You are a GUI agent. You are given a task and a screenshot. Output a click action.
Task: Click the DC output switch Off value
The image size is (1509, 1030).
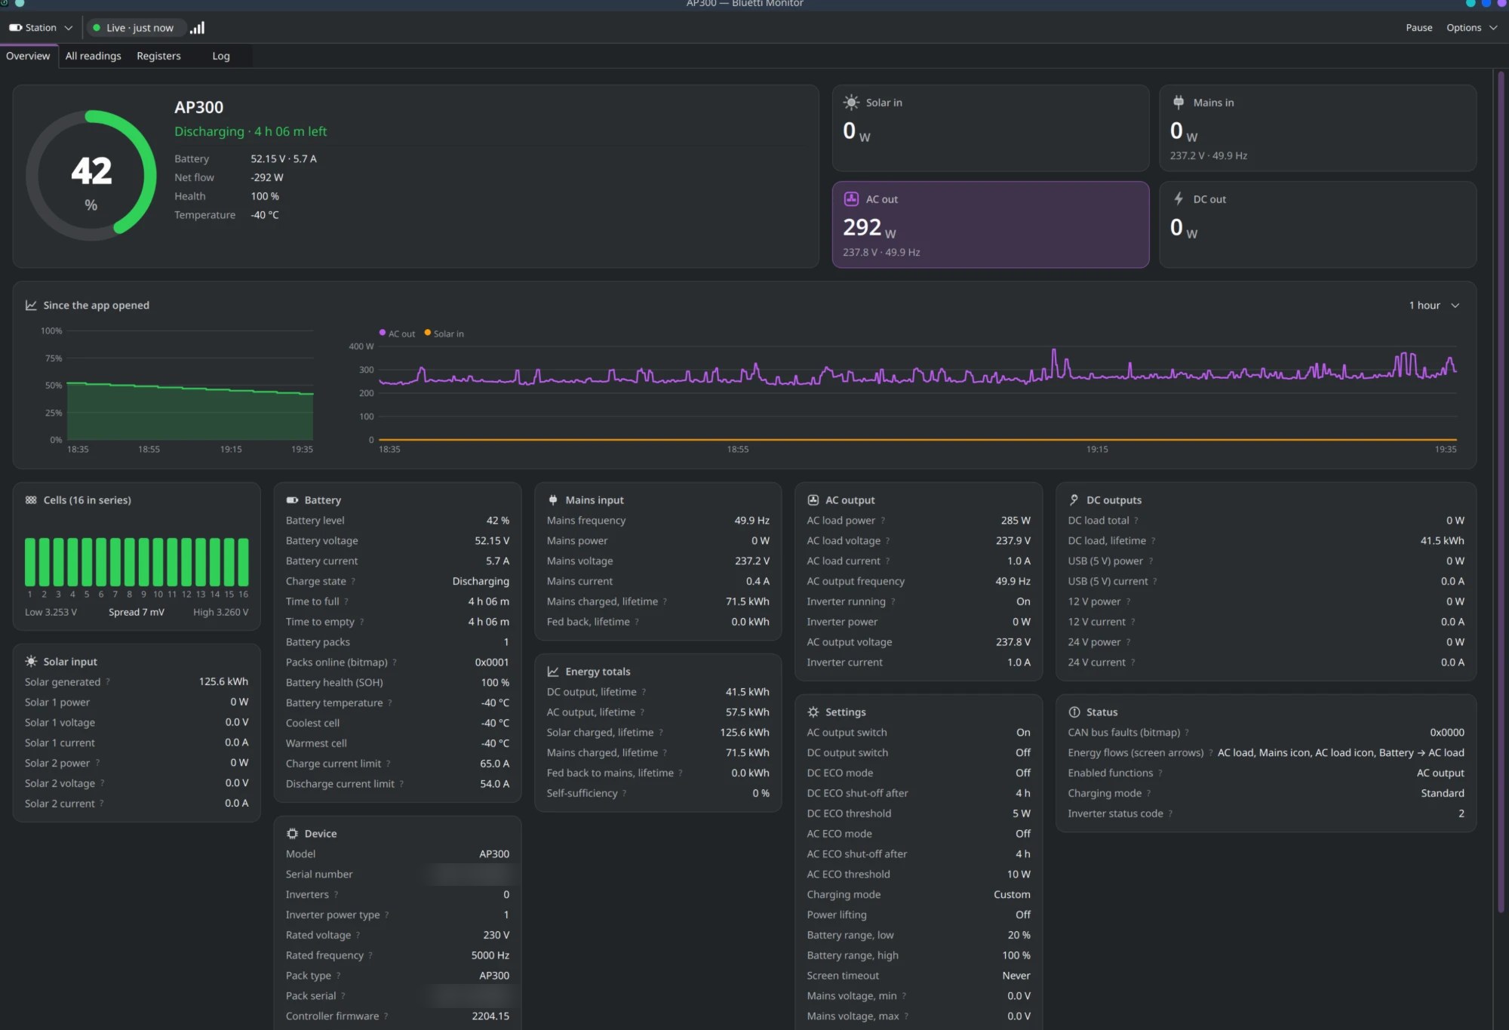point(1023,753)
